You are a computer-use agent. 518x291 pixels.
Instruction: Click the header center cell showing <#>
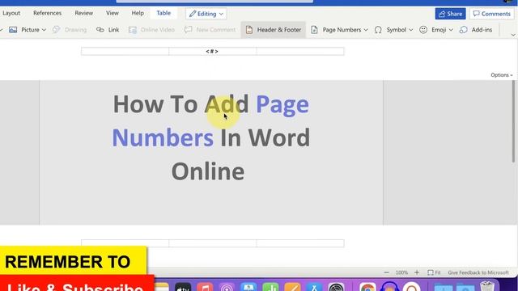tap(212, 51)
